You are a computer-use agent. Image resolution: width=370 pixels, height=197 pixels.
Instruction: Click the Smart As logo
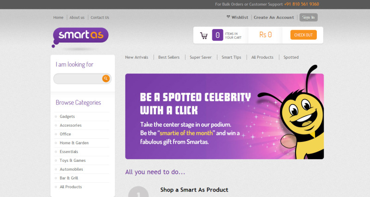80,36
